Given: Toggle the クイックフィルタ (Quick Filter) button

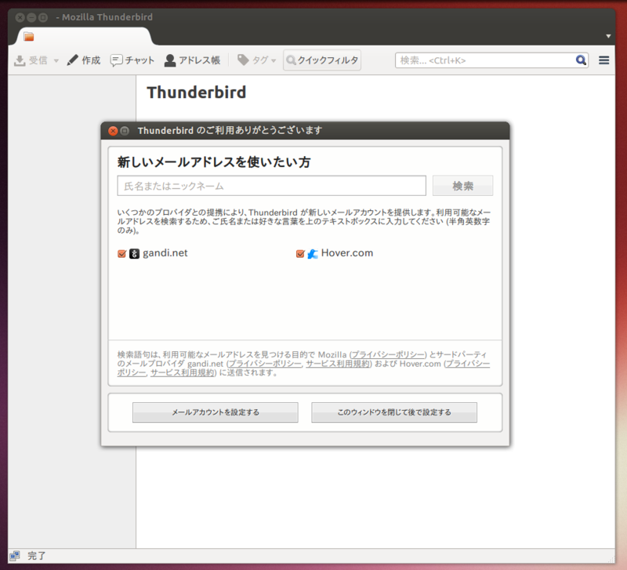Looking at the screenshot, I should pos(322,60).
